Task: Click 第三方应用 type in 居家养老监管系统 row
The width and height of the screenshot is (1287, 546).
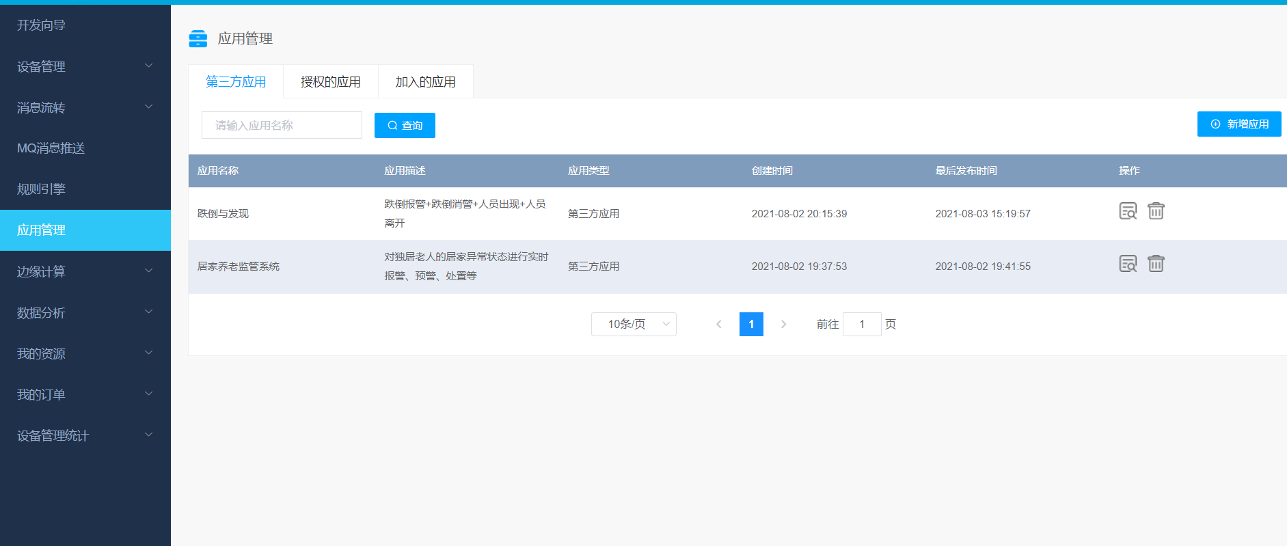Action: (x=593, y=267)
